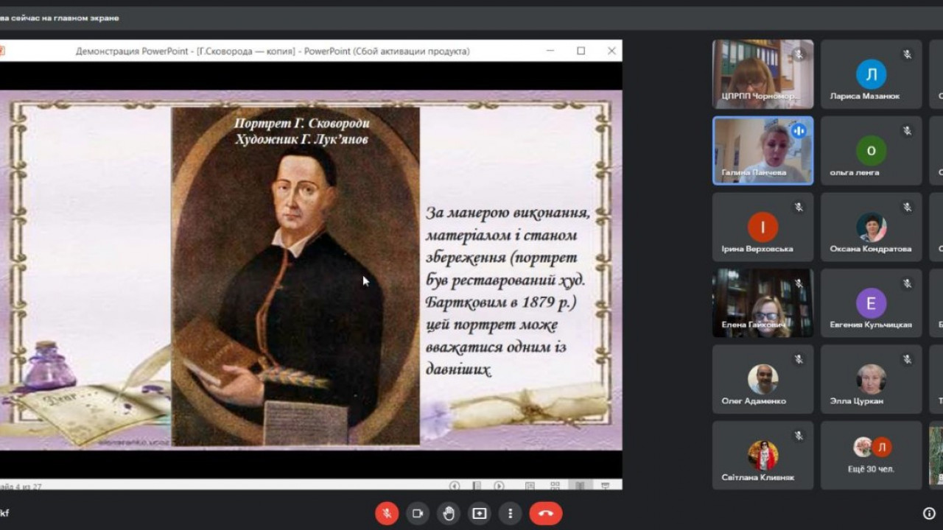Click muted mic icon on Ірина Верховська tile

click(x=799, y=208)
